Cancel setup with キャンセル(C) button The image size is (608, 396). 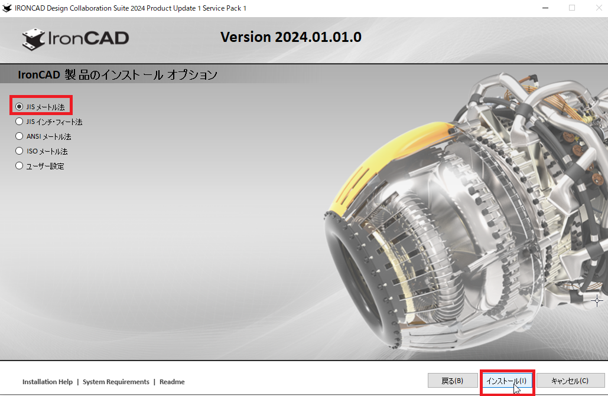[570, 381]
